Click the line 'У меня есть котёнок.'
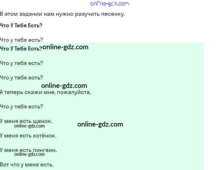The height and width of the screenshot is (170, 219). point(28,136)
